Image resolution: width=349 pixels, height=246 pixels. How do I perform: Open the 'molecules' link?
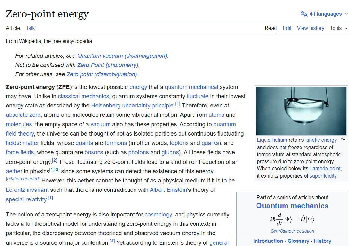tap(19, 124)
